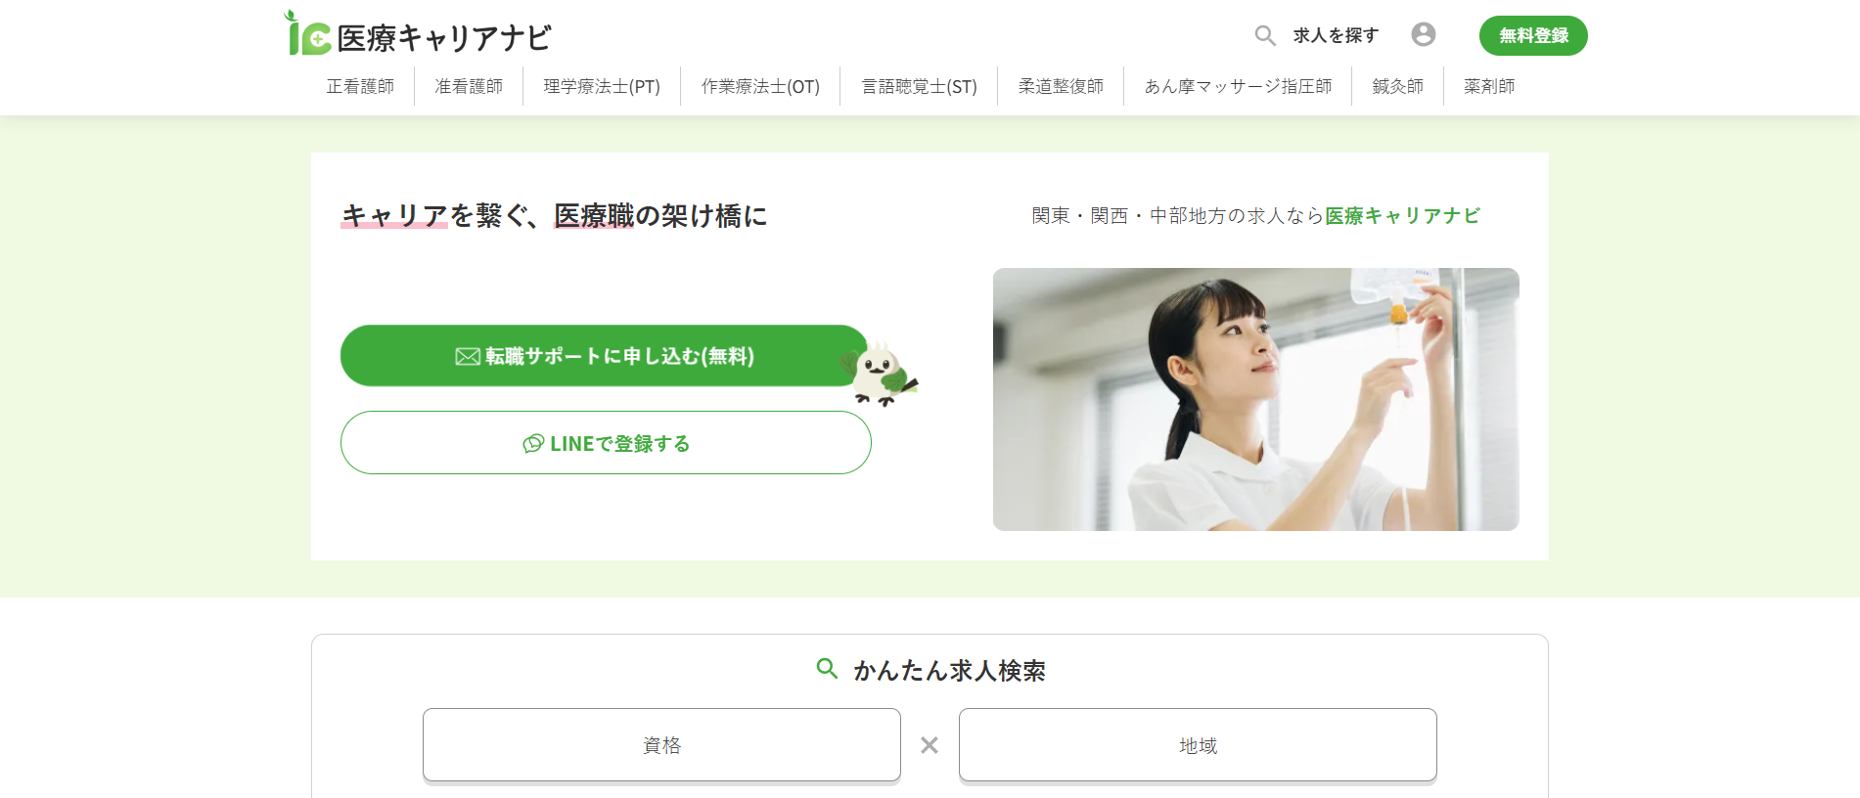Click the 医療キャリアナビ logo
1860x798 pixels.
(418, 34)
